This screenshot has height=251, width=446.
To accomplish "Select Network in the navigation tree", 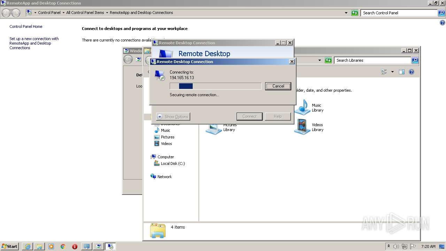I will 161,177.
